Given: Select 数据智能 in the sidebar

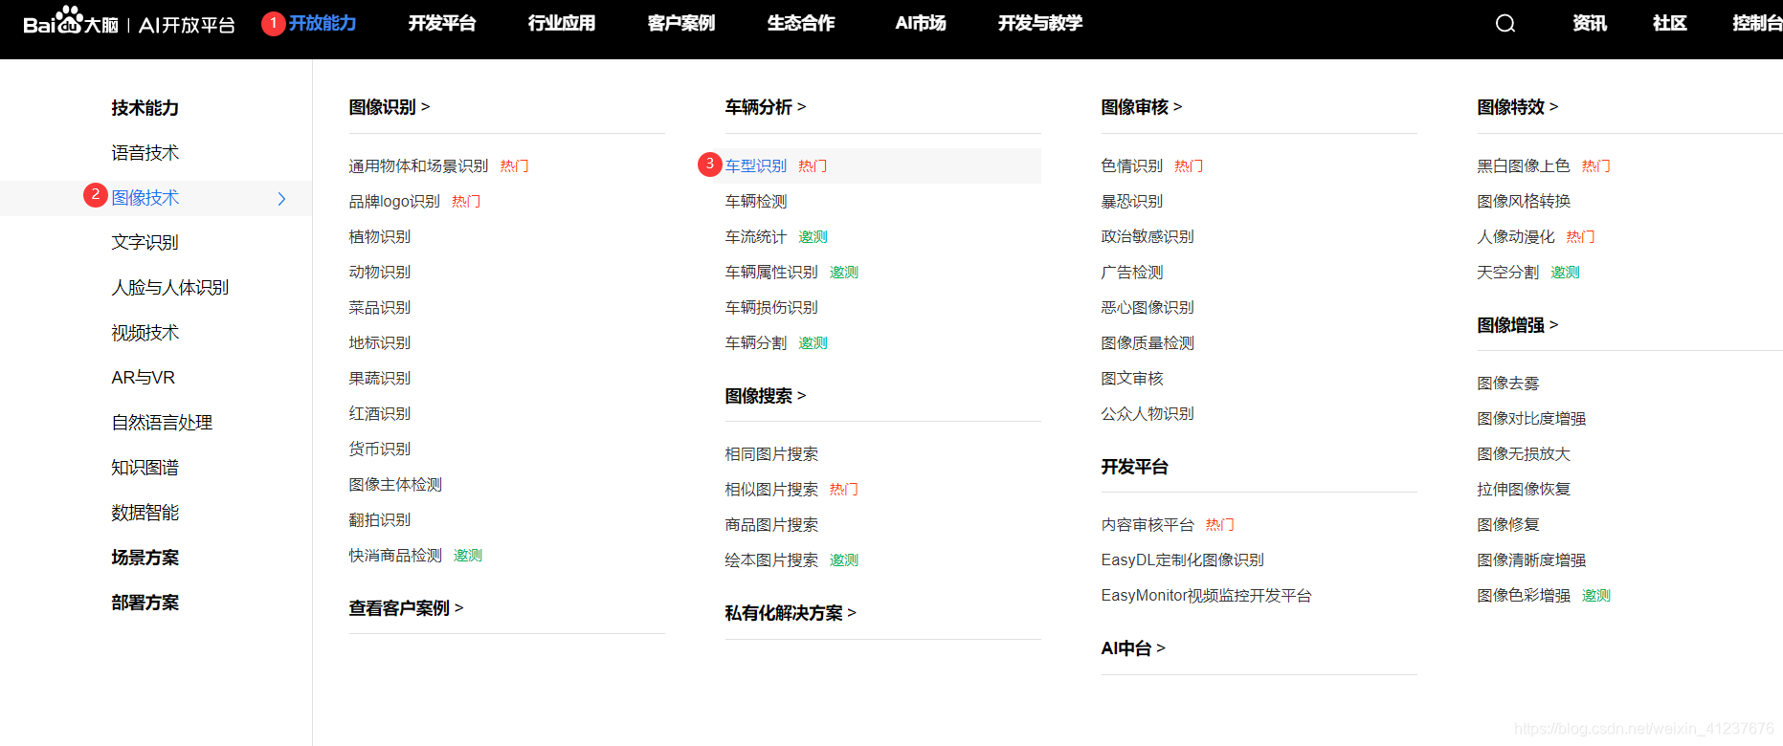Looking at the screenshot, I should (x=145, y=513).
